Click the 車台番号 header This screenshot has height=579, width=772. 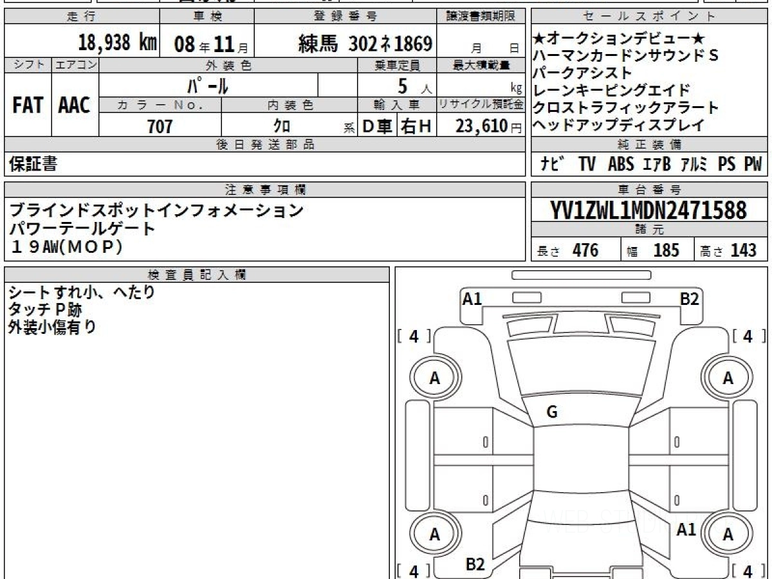click(649, 189)
